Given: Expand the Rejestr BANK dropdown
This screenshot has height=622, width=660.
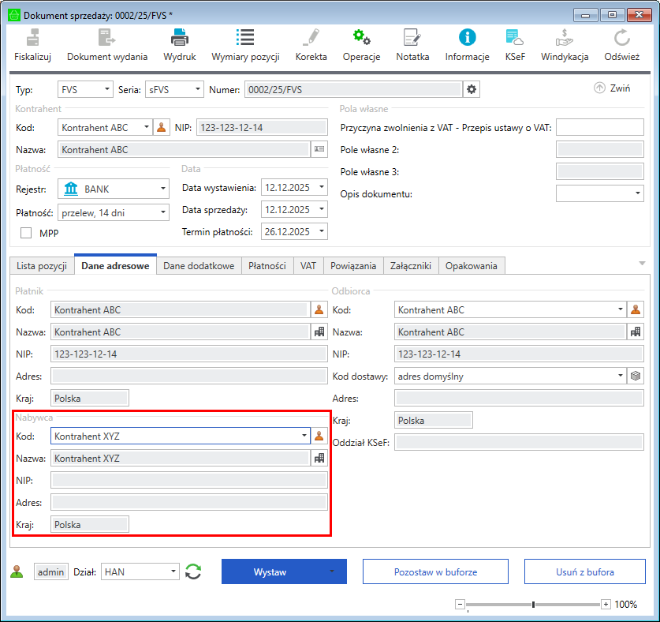Looking at the screenshot, I should tap(162, 189).
